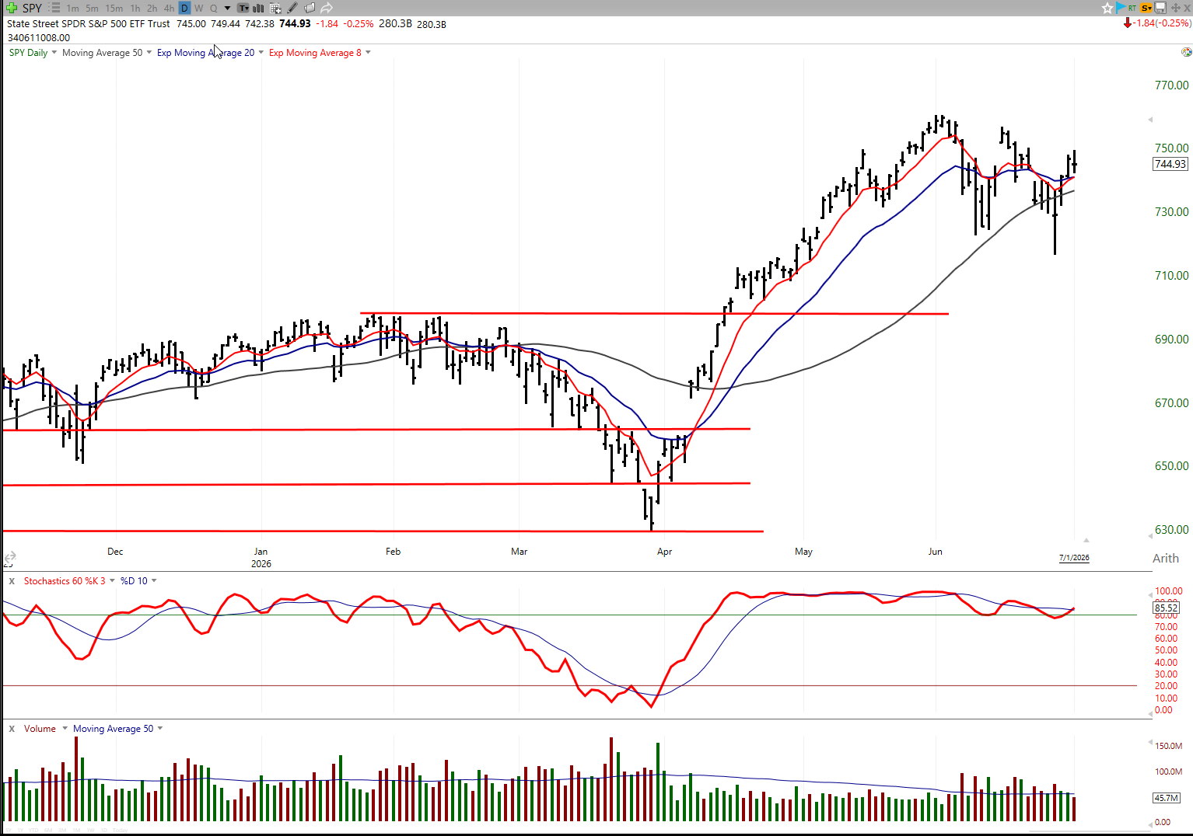
Task: Click the star favorite icon
Action: pos(1107,8)
